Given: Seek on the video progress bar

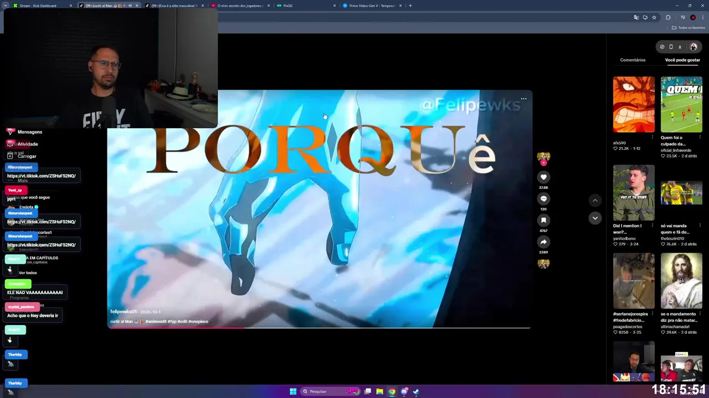Looking at the screenshot, I should (319, 328).
